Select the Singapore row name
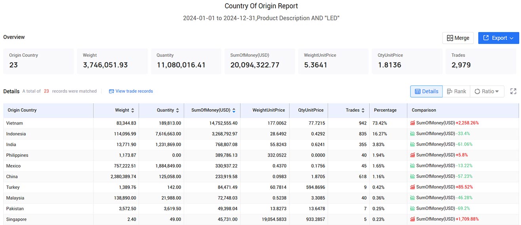The image size is (521, 225). tap(17, 219)
